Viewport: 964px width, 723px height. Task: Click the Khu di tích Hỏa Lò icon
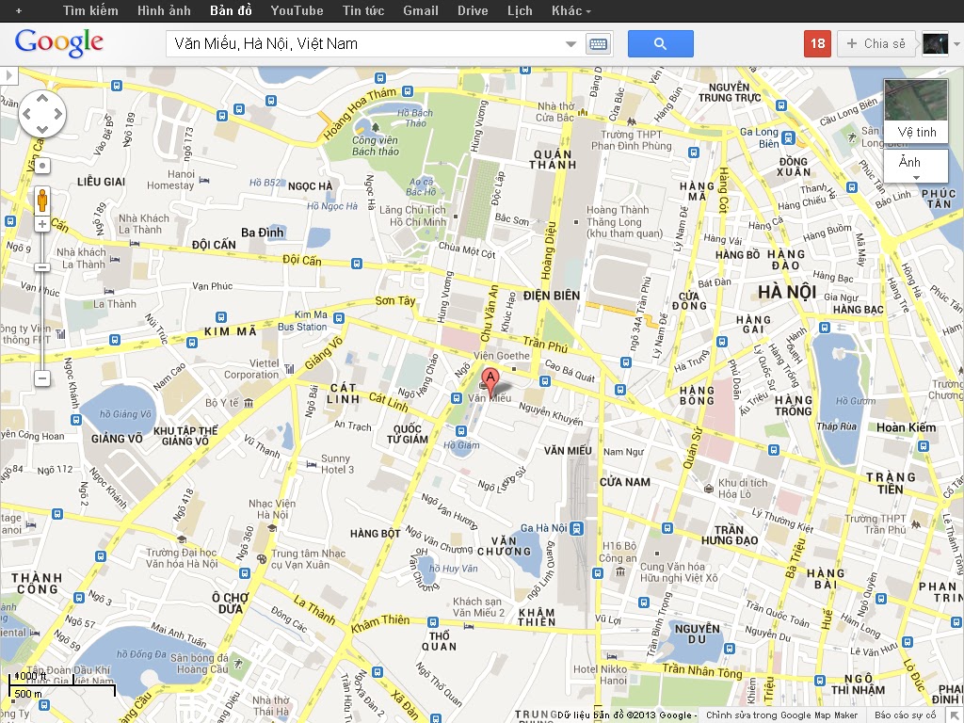point(708,489)
